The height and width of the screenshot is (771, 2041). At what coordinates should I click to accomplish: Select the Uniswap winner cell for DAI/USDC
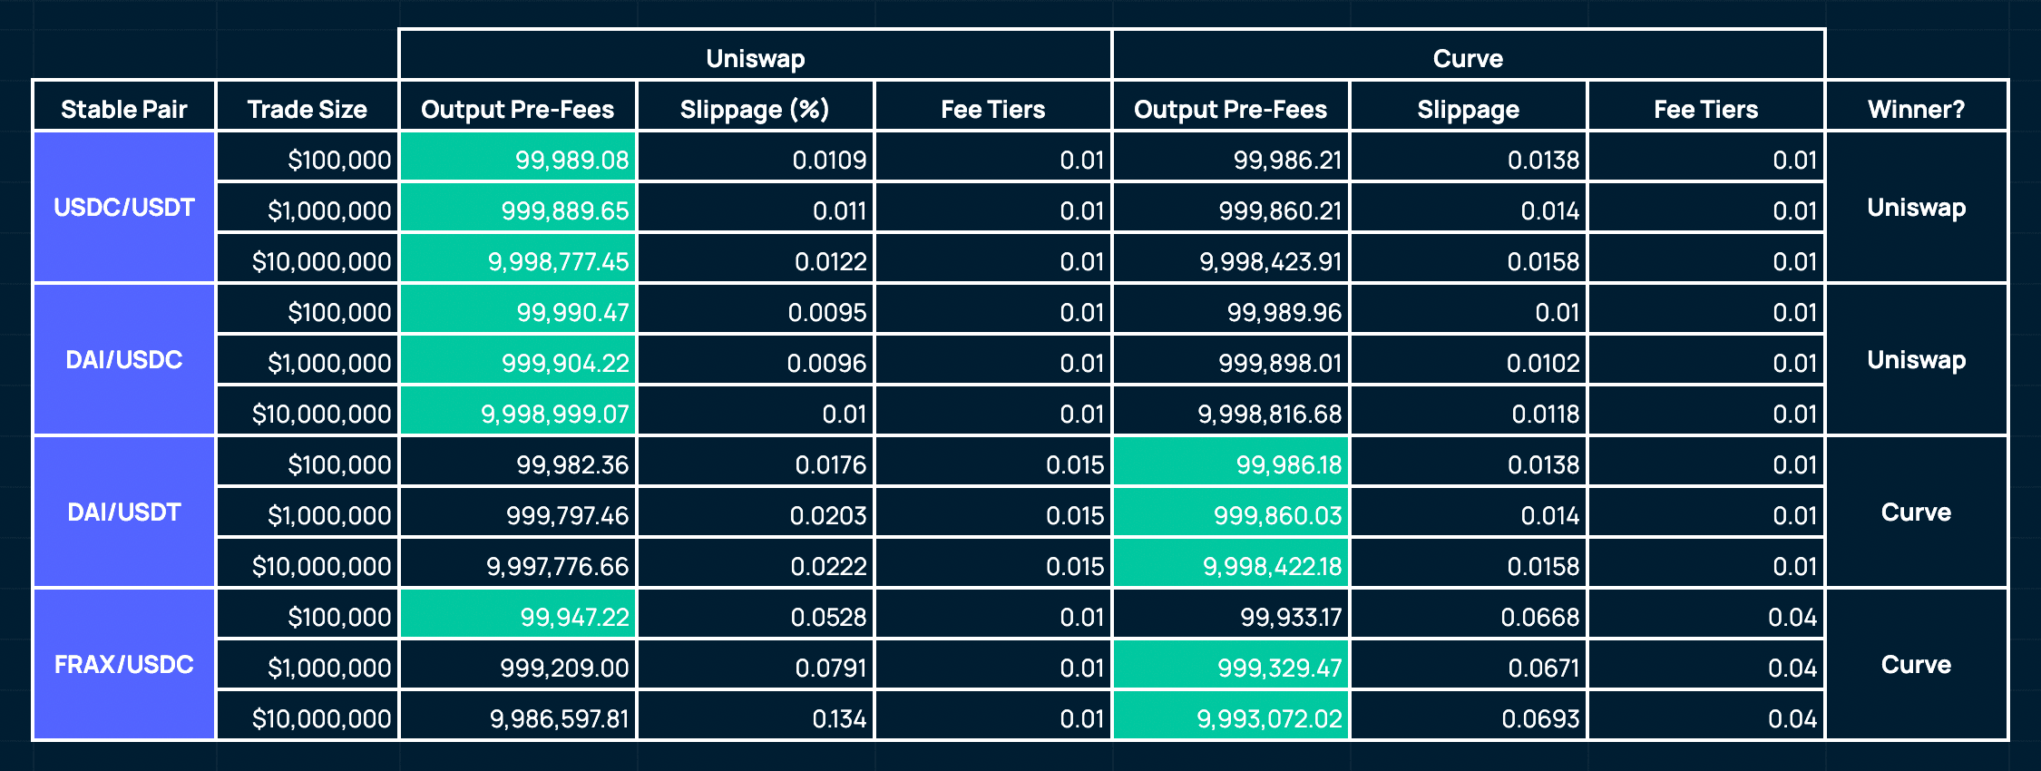[1917, 360]
